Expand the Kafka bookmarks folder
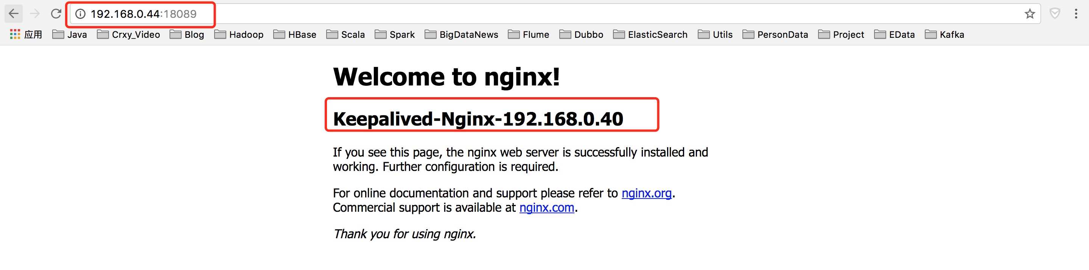1089x270 pixels. pos(944,35)
